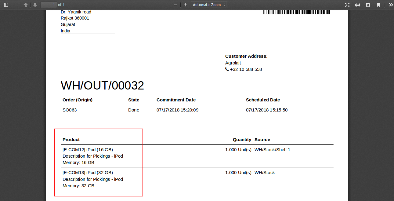Select the Memory: 32 GB line

coord(78,186)
